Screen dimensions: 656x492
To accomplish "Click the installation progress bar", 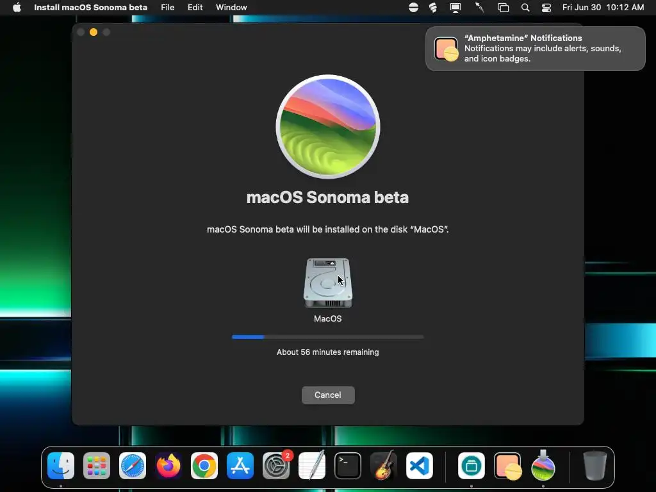I will click(x=328, y=337).
